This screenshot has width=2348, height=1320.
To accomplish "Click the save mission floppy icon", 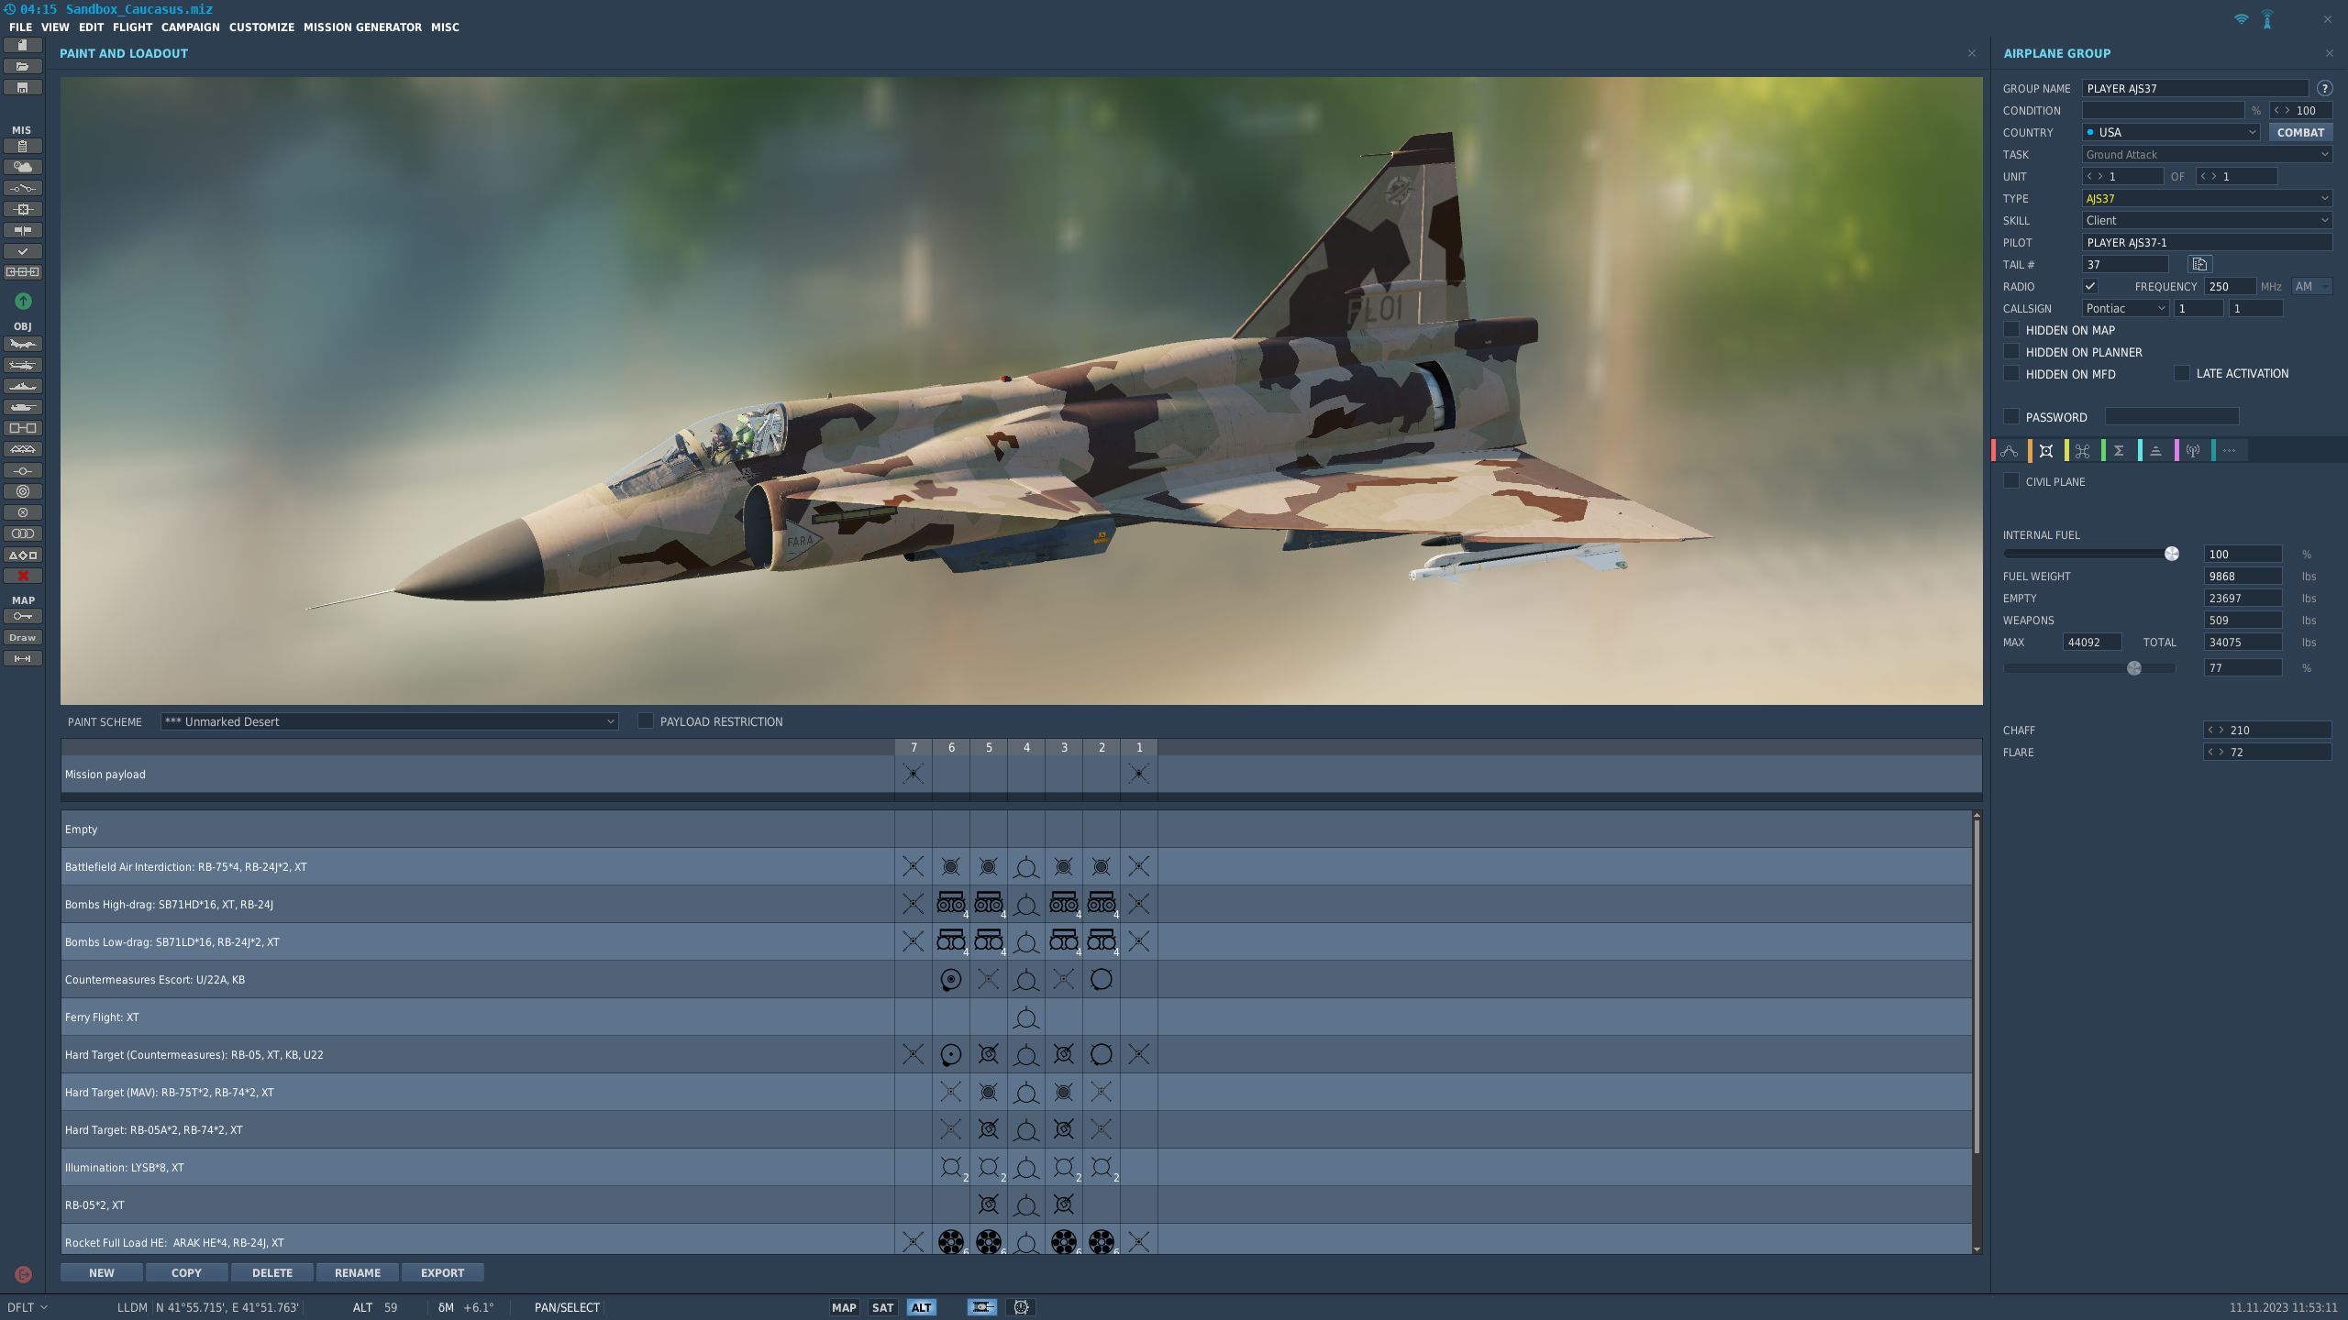I will tap(23, 87).
